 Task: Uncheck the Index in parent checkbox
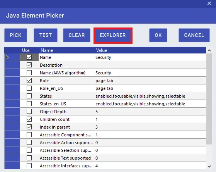click(29, 127)
